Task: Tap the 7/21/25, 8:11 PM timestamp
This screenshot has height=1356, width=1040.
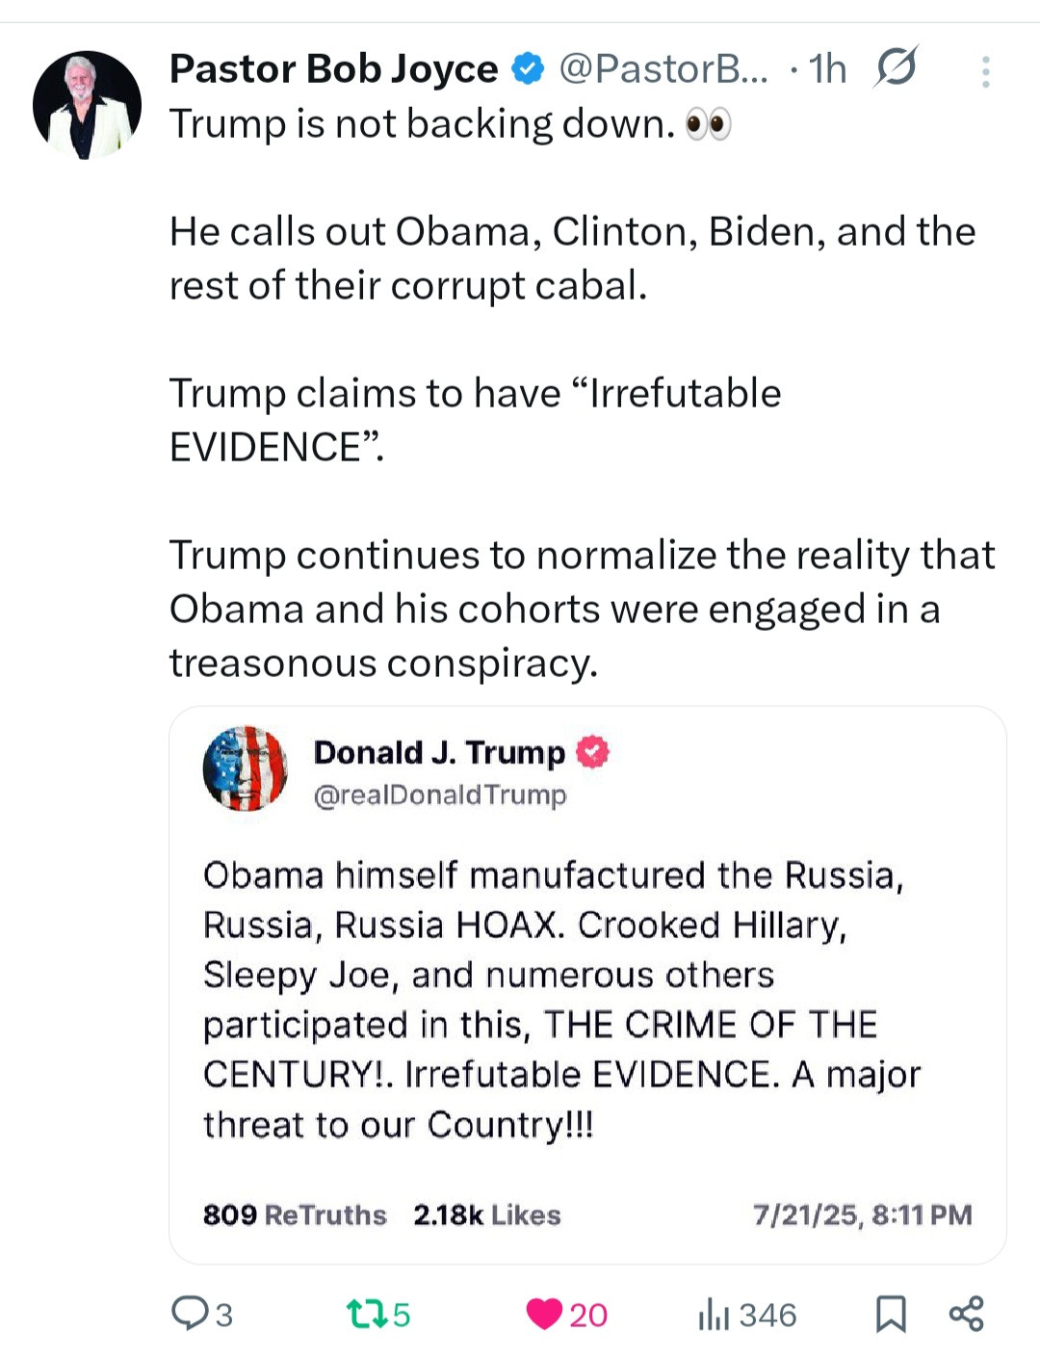Action: (862, 1214)
